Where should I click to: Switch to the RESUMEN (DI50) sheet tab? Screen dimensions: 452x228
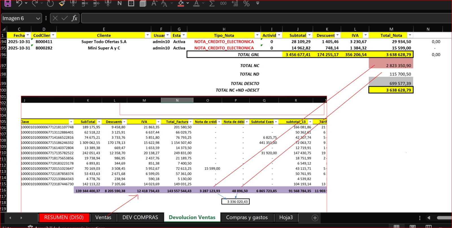tap(64, 218)
